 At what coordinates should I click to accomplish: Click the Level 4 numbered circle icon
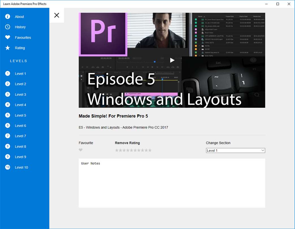pos(8,105)
